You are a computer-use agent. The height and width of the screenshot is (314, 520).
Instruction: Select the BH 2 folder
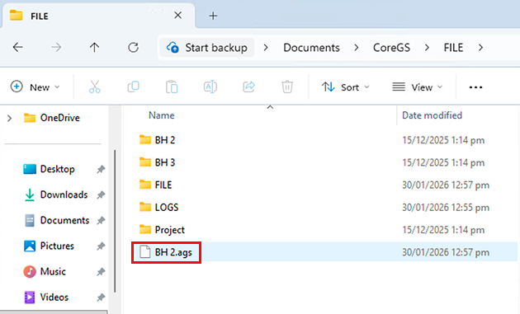[157, 140]
